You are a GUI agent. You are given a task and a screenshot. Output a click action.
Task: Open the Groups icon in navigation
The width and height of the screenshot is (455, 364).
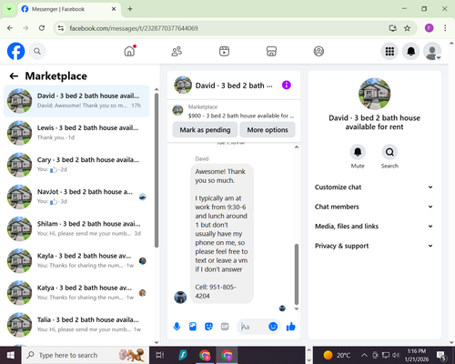click(x=318, y=51)
